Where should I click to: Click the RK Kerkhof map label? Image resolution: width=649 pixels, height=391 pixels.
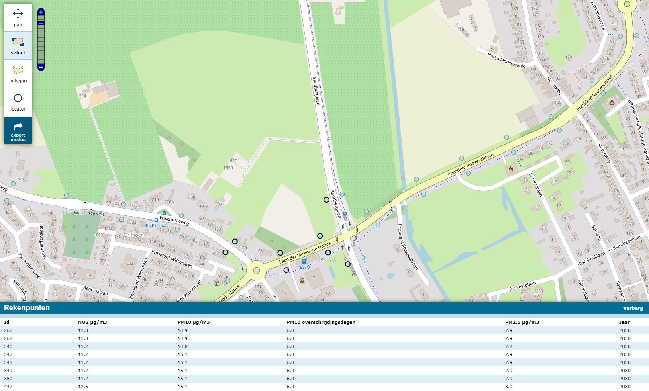[156, 225]
